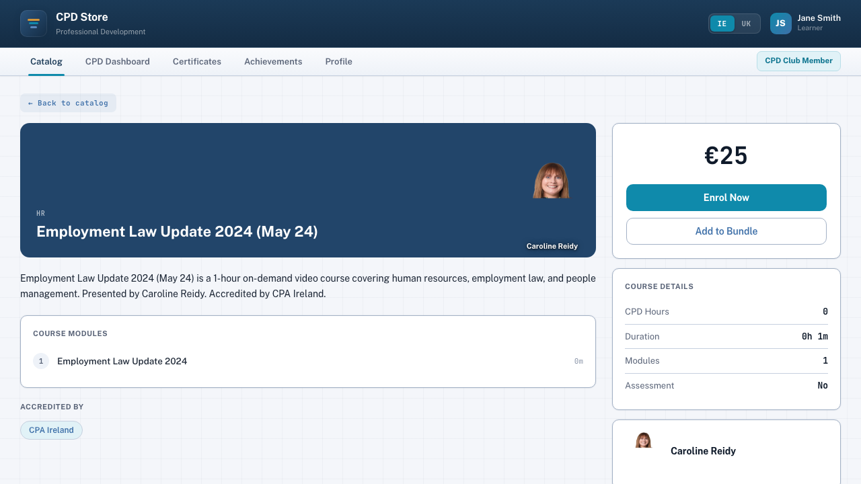The width and height of the screenshot is (861, 484).
Task: Click the HR category label
Action: pyautogui.click(x=40, y=214)
